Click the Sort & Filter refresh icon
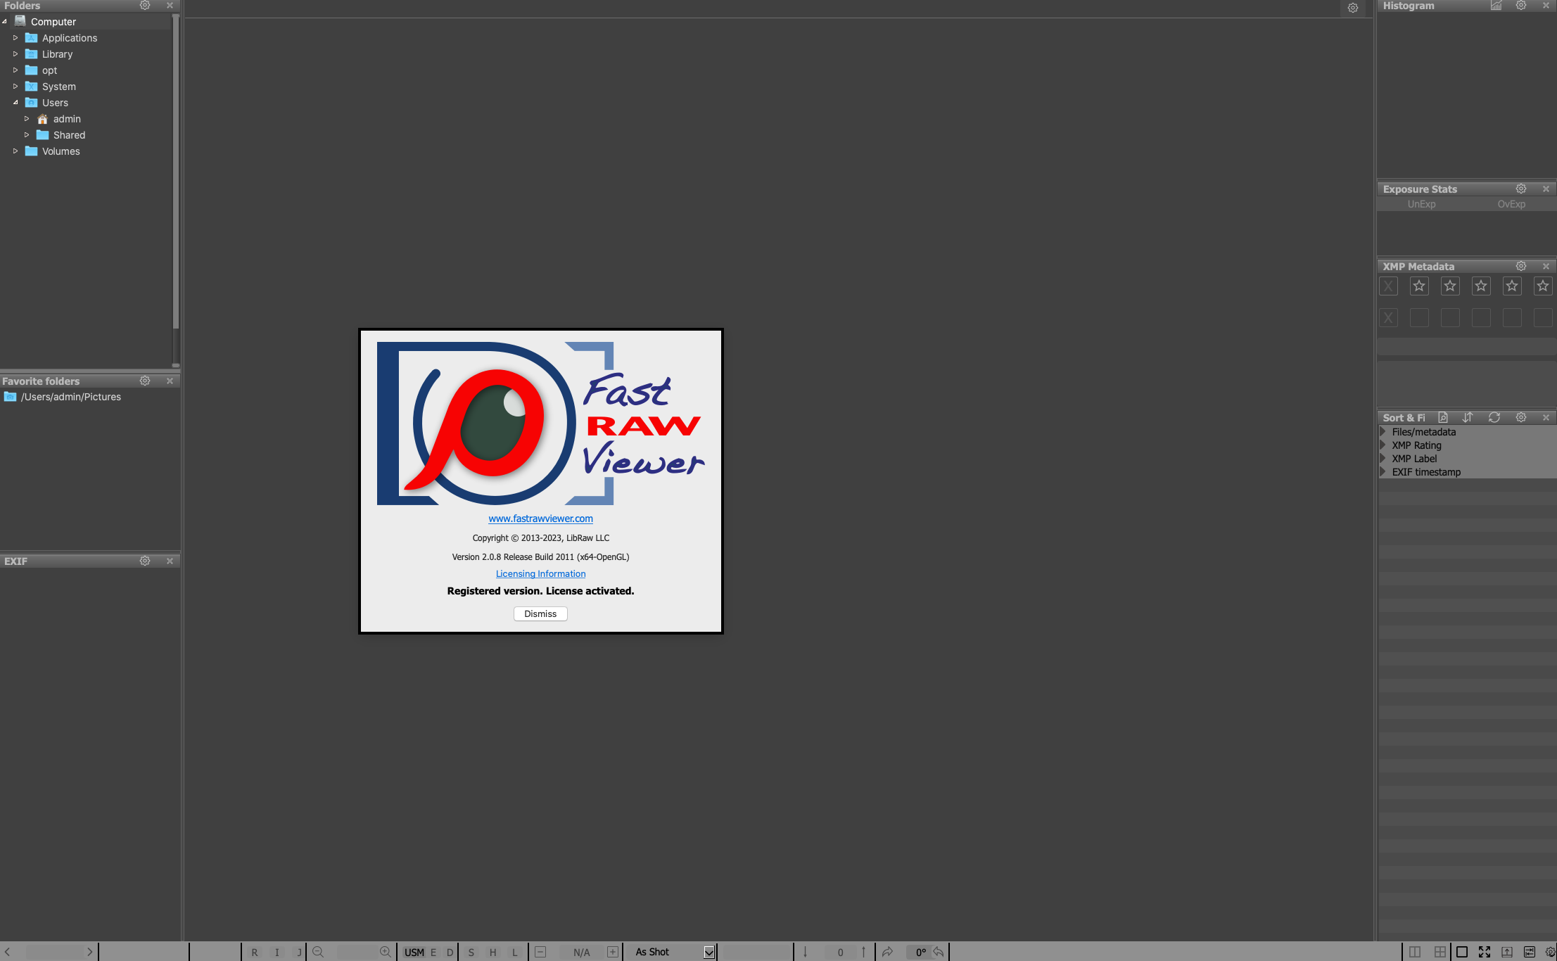This screenshot has width=1557, height=961. point(1494,417)
